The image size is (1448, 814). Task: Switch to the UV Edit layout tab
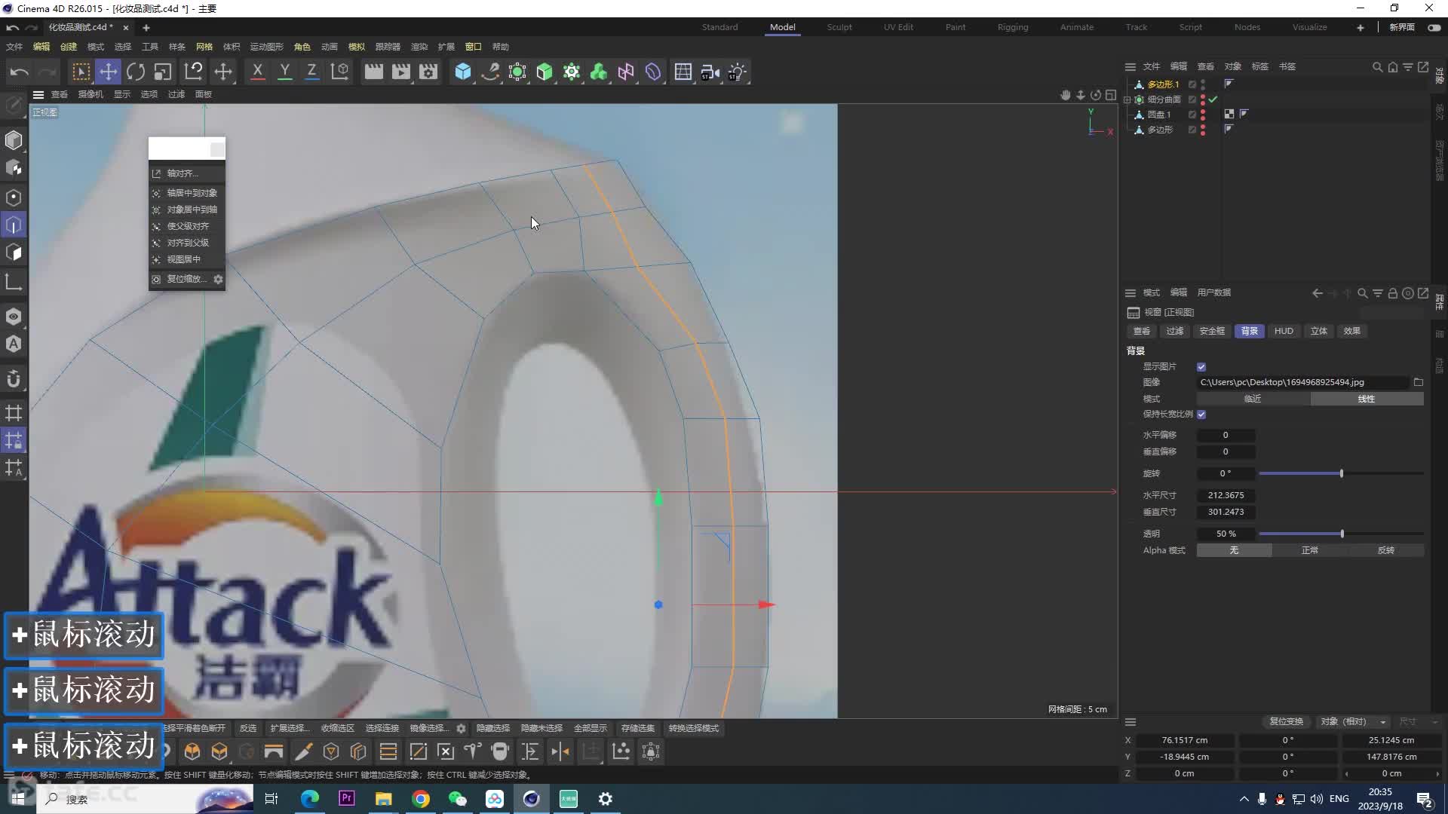[x=898, y=27]
